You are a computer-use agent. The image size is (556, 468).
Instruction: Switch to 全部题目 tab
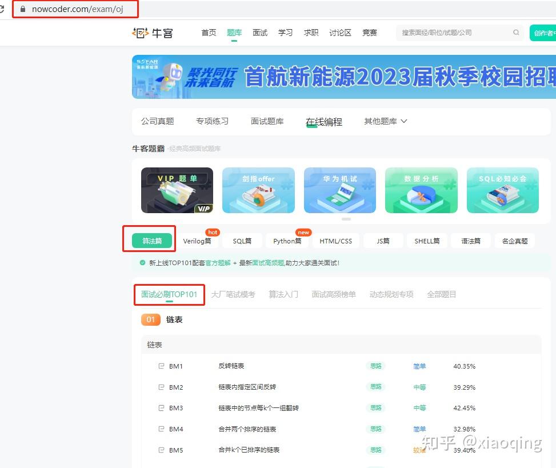tap(442, 294)
